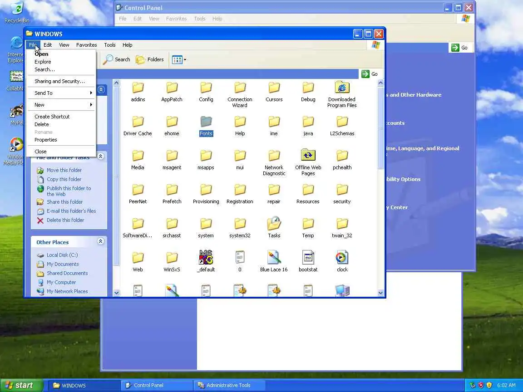Select the clock file icon
The image size is (523, 392).
point(342,257)
